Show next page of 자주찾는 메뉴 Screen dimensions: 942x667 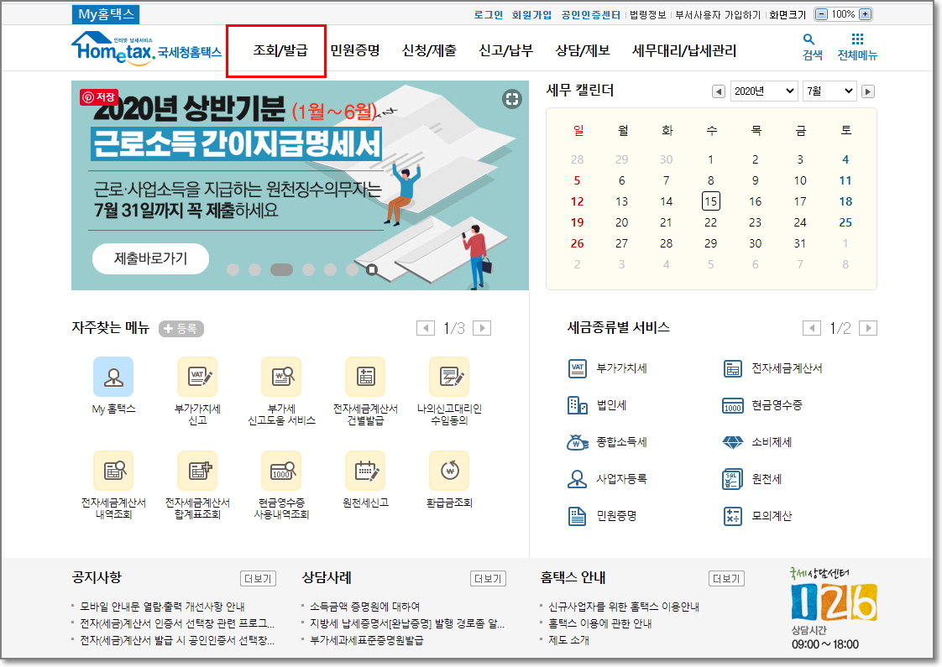[482, 328]
